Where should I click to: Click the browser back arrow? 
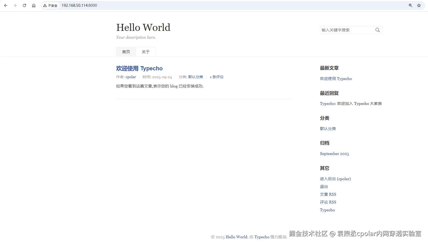[x=6, y=5]
